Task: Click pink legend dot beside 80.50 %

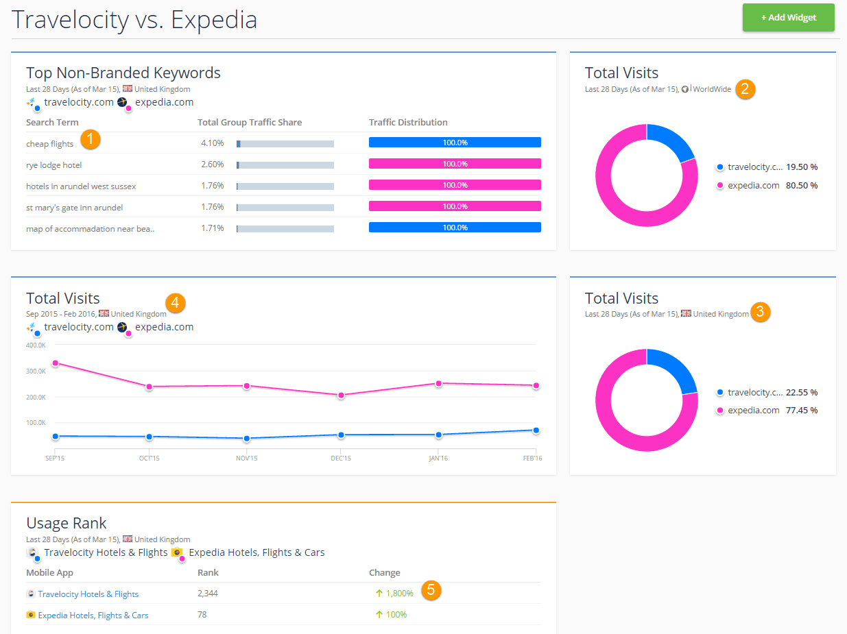Action: click(719, 186)
